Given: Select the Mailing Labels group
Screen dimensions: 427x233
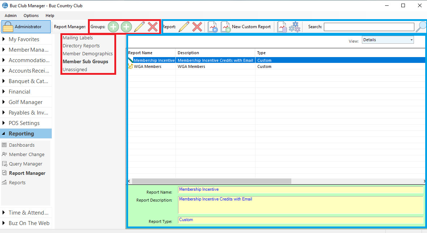Looking at the screenshot, I should (78, 38).
